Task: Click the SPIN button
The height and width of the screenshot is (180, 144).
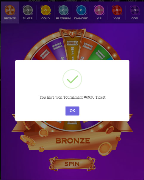Action: click(x=72, y=164)
